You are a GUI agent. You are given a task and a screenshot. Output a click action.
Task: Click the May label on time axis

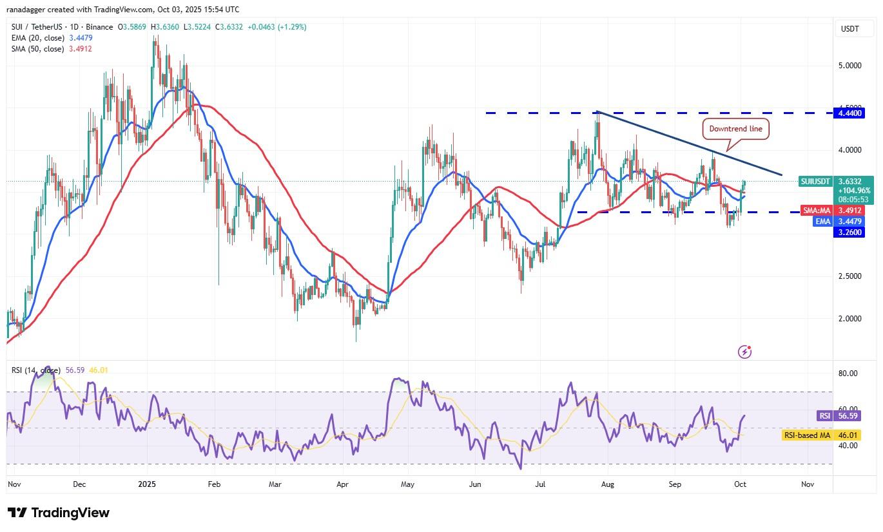407,483
